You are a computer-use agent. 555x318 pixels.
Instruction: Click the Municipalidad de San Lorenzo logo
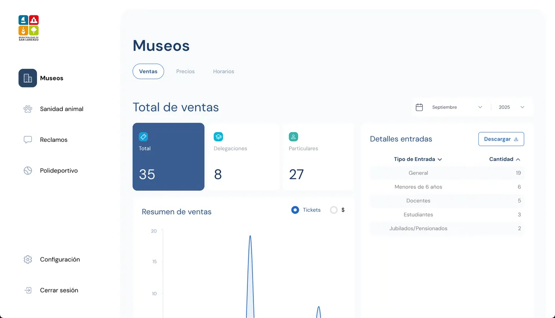[x=29, y=28]
